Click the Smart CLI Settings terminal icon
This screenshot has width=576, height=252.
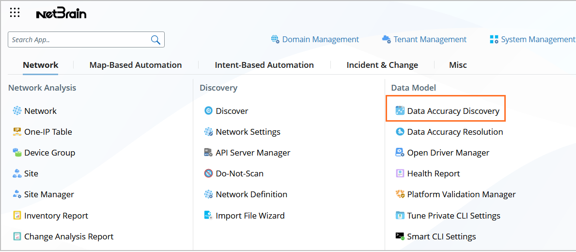click(x=400, y=236)
